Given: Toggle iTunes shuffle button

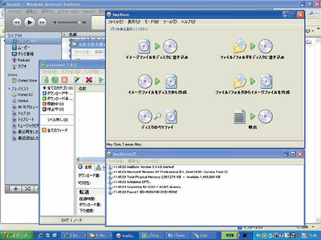Looking at the screenshot, I should click(x=28, y=189).
